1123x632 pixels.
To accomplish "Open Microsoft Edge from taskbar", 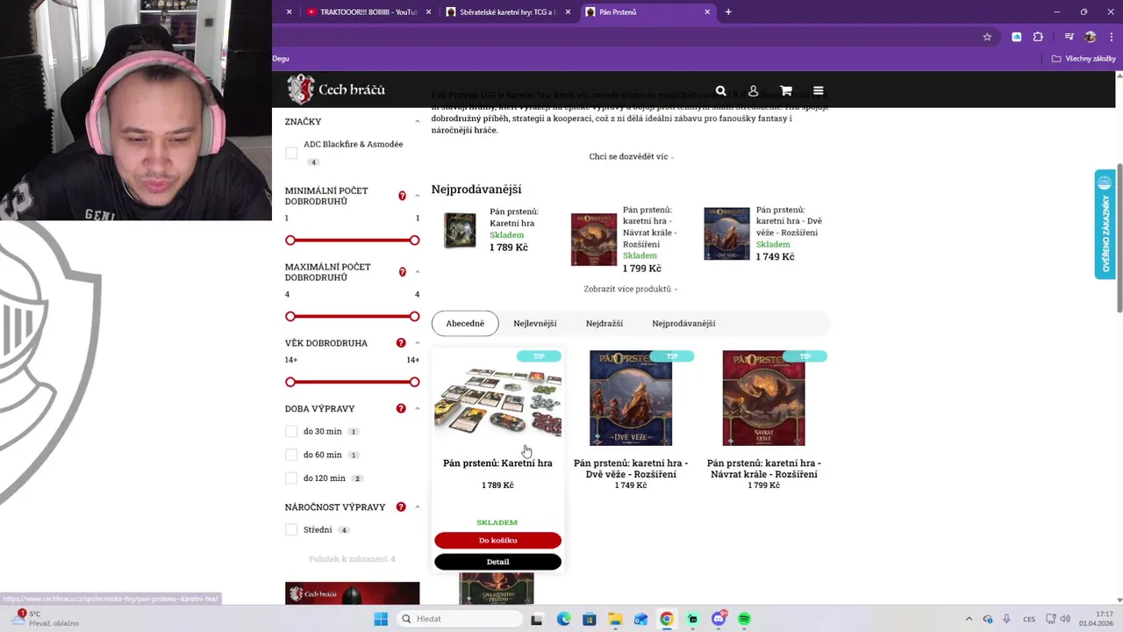I will [563, 619].
